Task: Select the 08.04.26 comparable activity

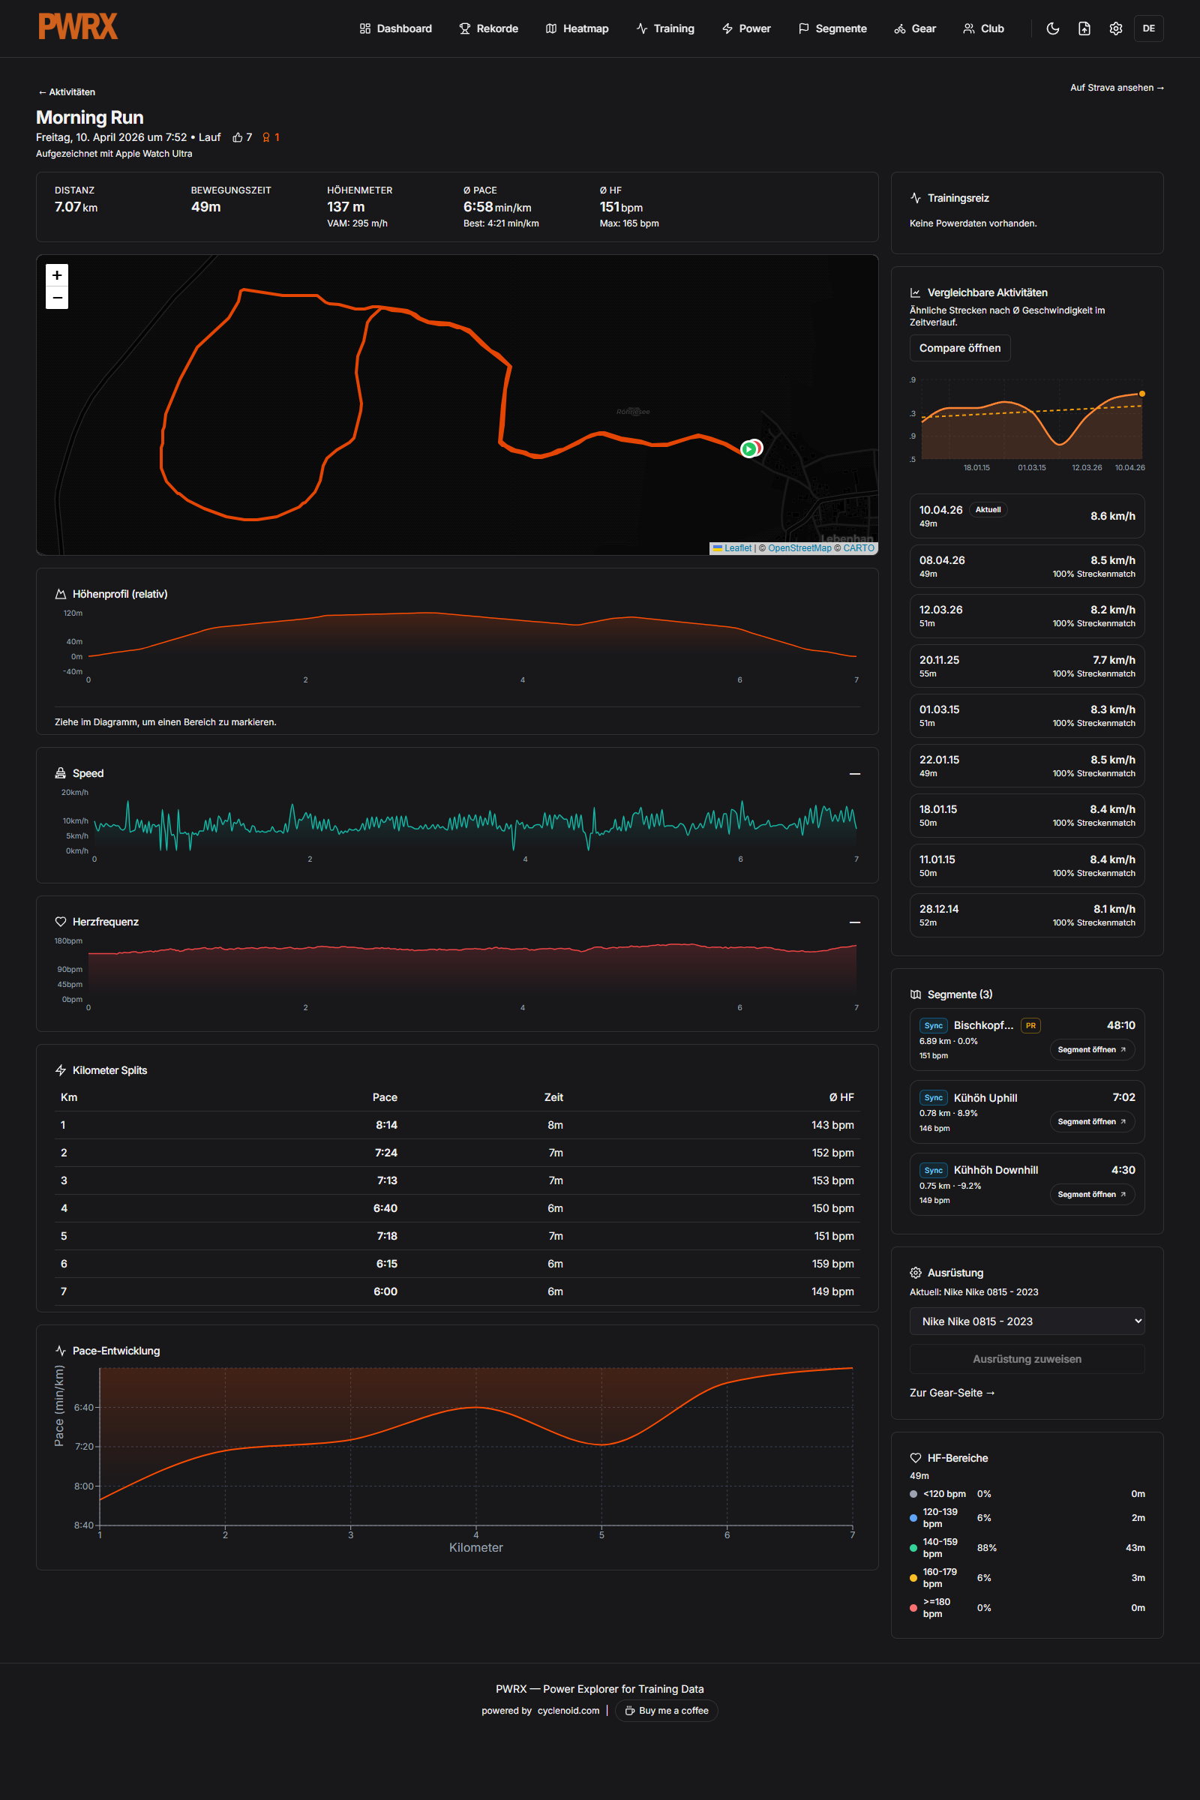Action: tap(1026, 566)
